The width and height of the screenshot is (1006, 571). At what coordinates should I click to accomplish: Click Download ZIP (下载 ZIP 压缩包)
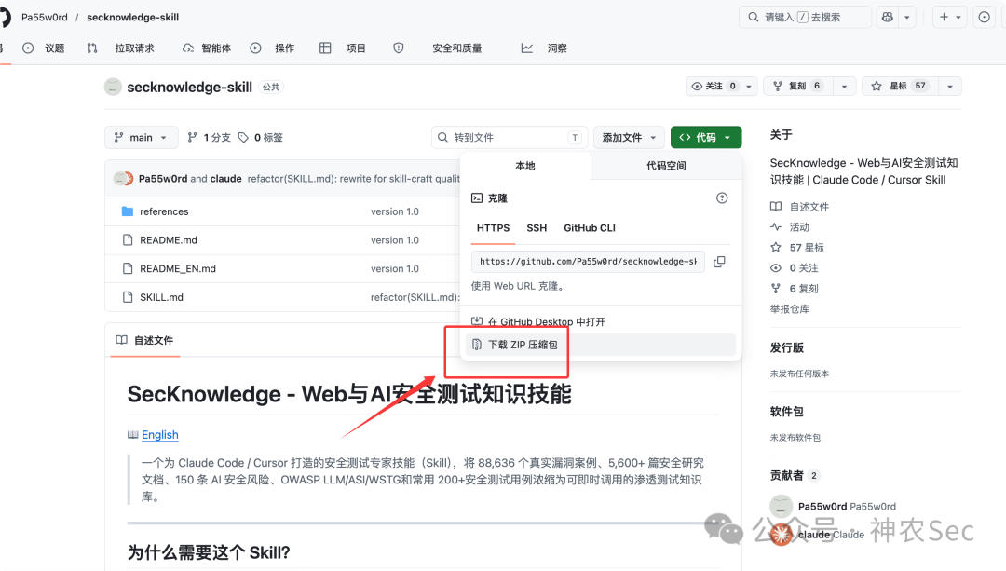(x=601, y=345)
